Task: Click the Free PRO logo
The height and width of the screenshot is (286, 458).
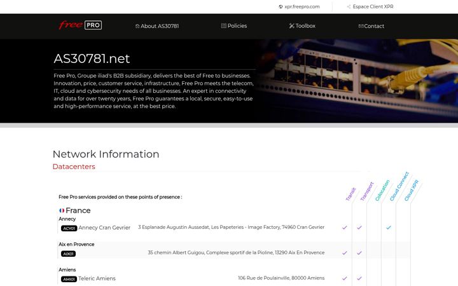Action: (x=80, y=25)
